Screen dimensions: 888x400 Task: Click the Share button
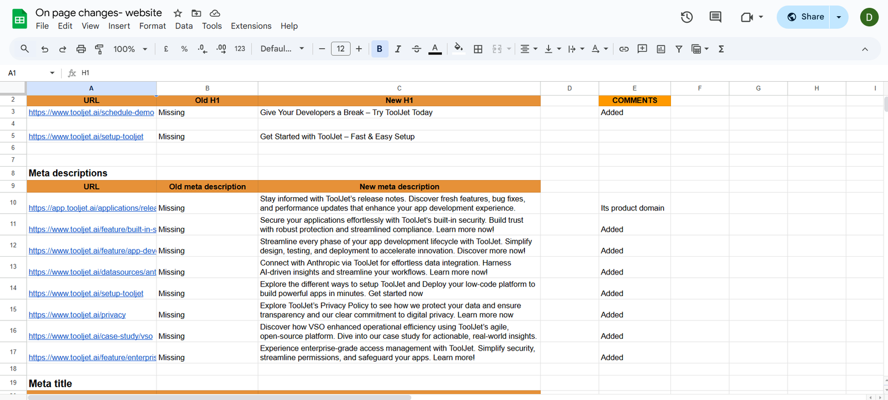tap(805, 17)
